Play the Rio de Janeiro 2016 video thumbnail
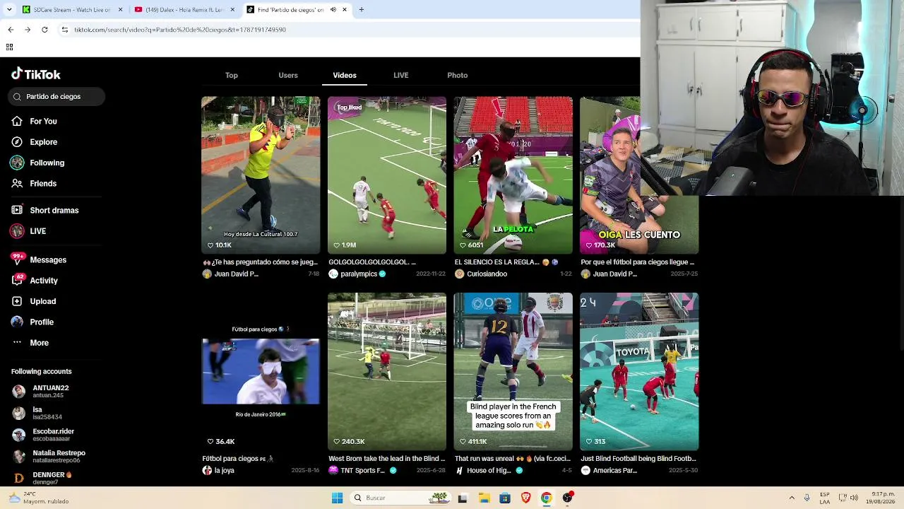The width and height of the screenshot is (904, 509). (x=261, y=372)
